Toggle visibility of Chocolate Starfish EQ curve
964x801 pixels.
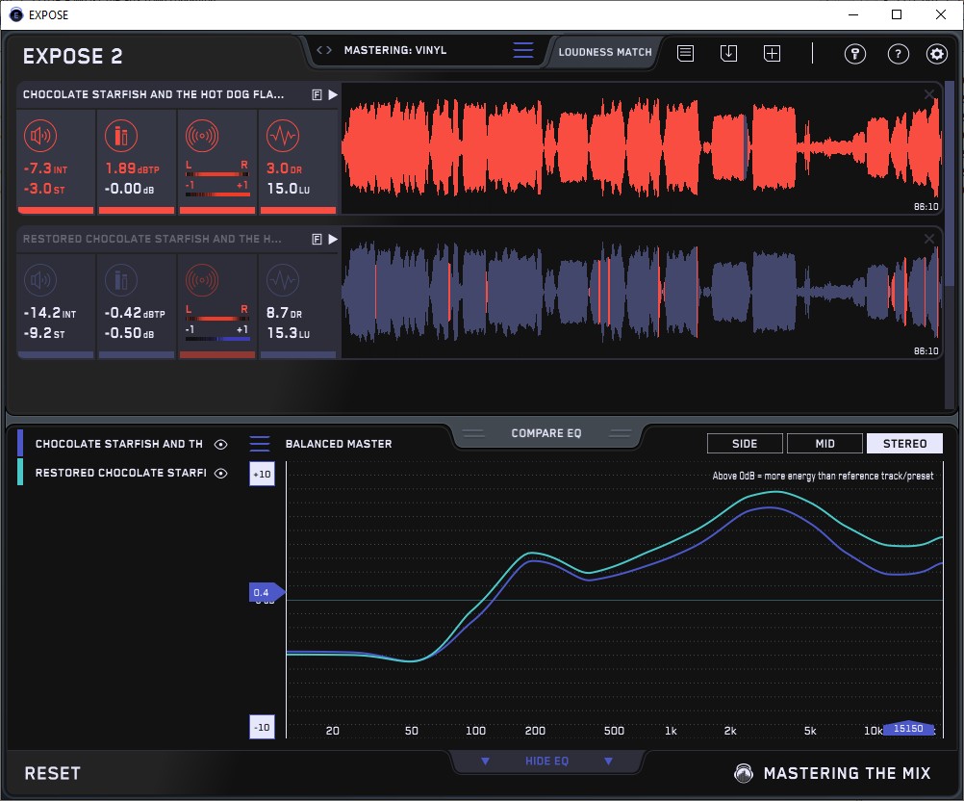pyautogui.click(x=221, y=445)
